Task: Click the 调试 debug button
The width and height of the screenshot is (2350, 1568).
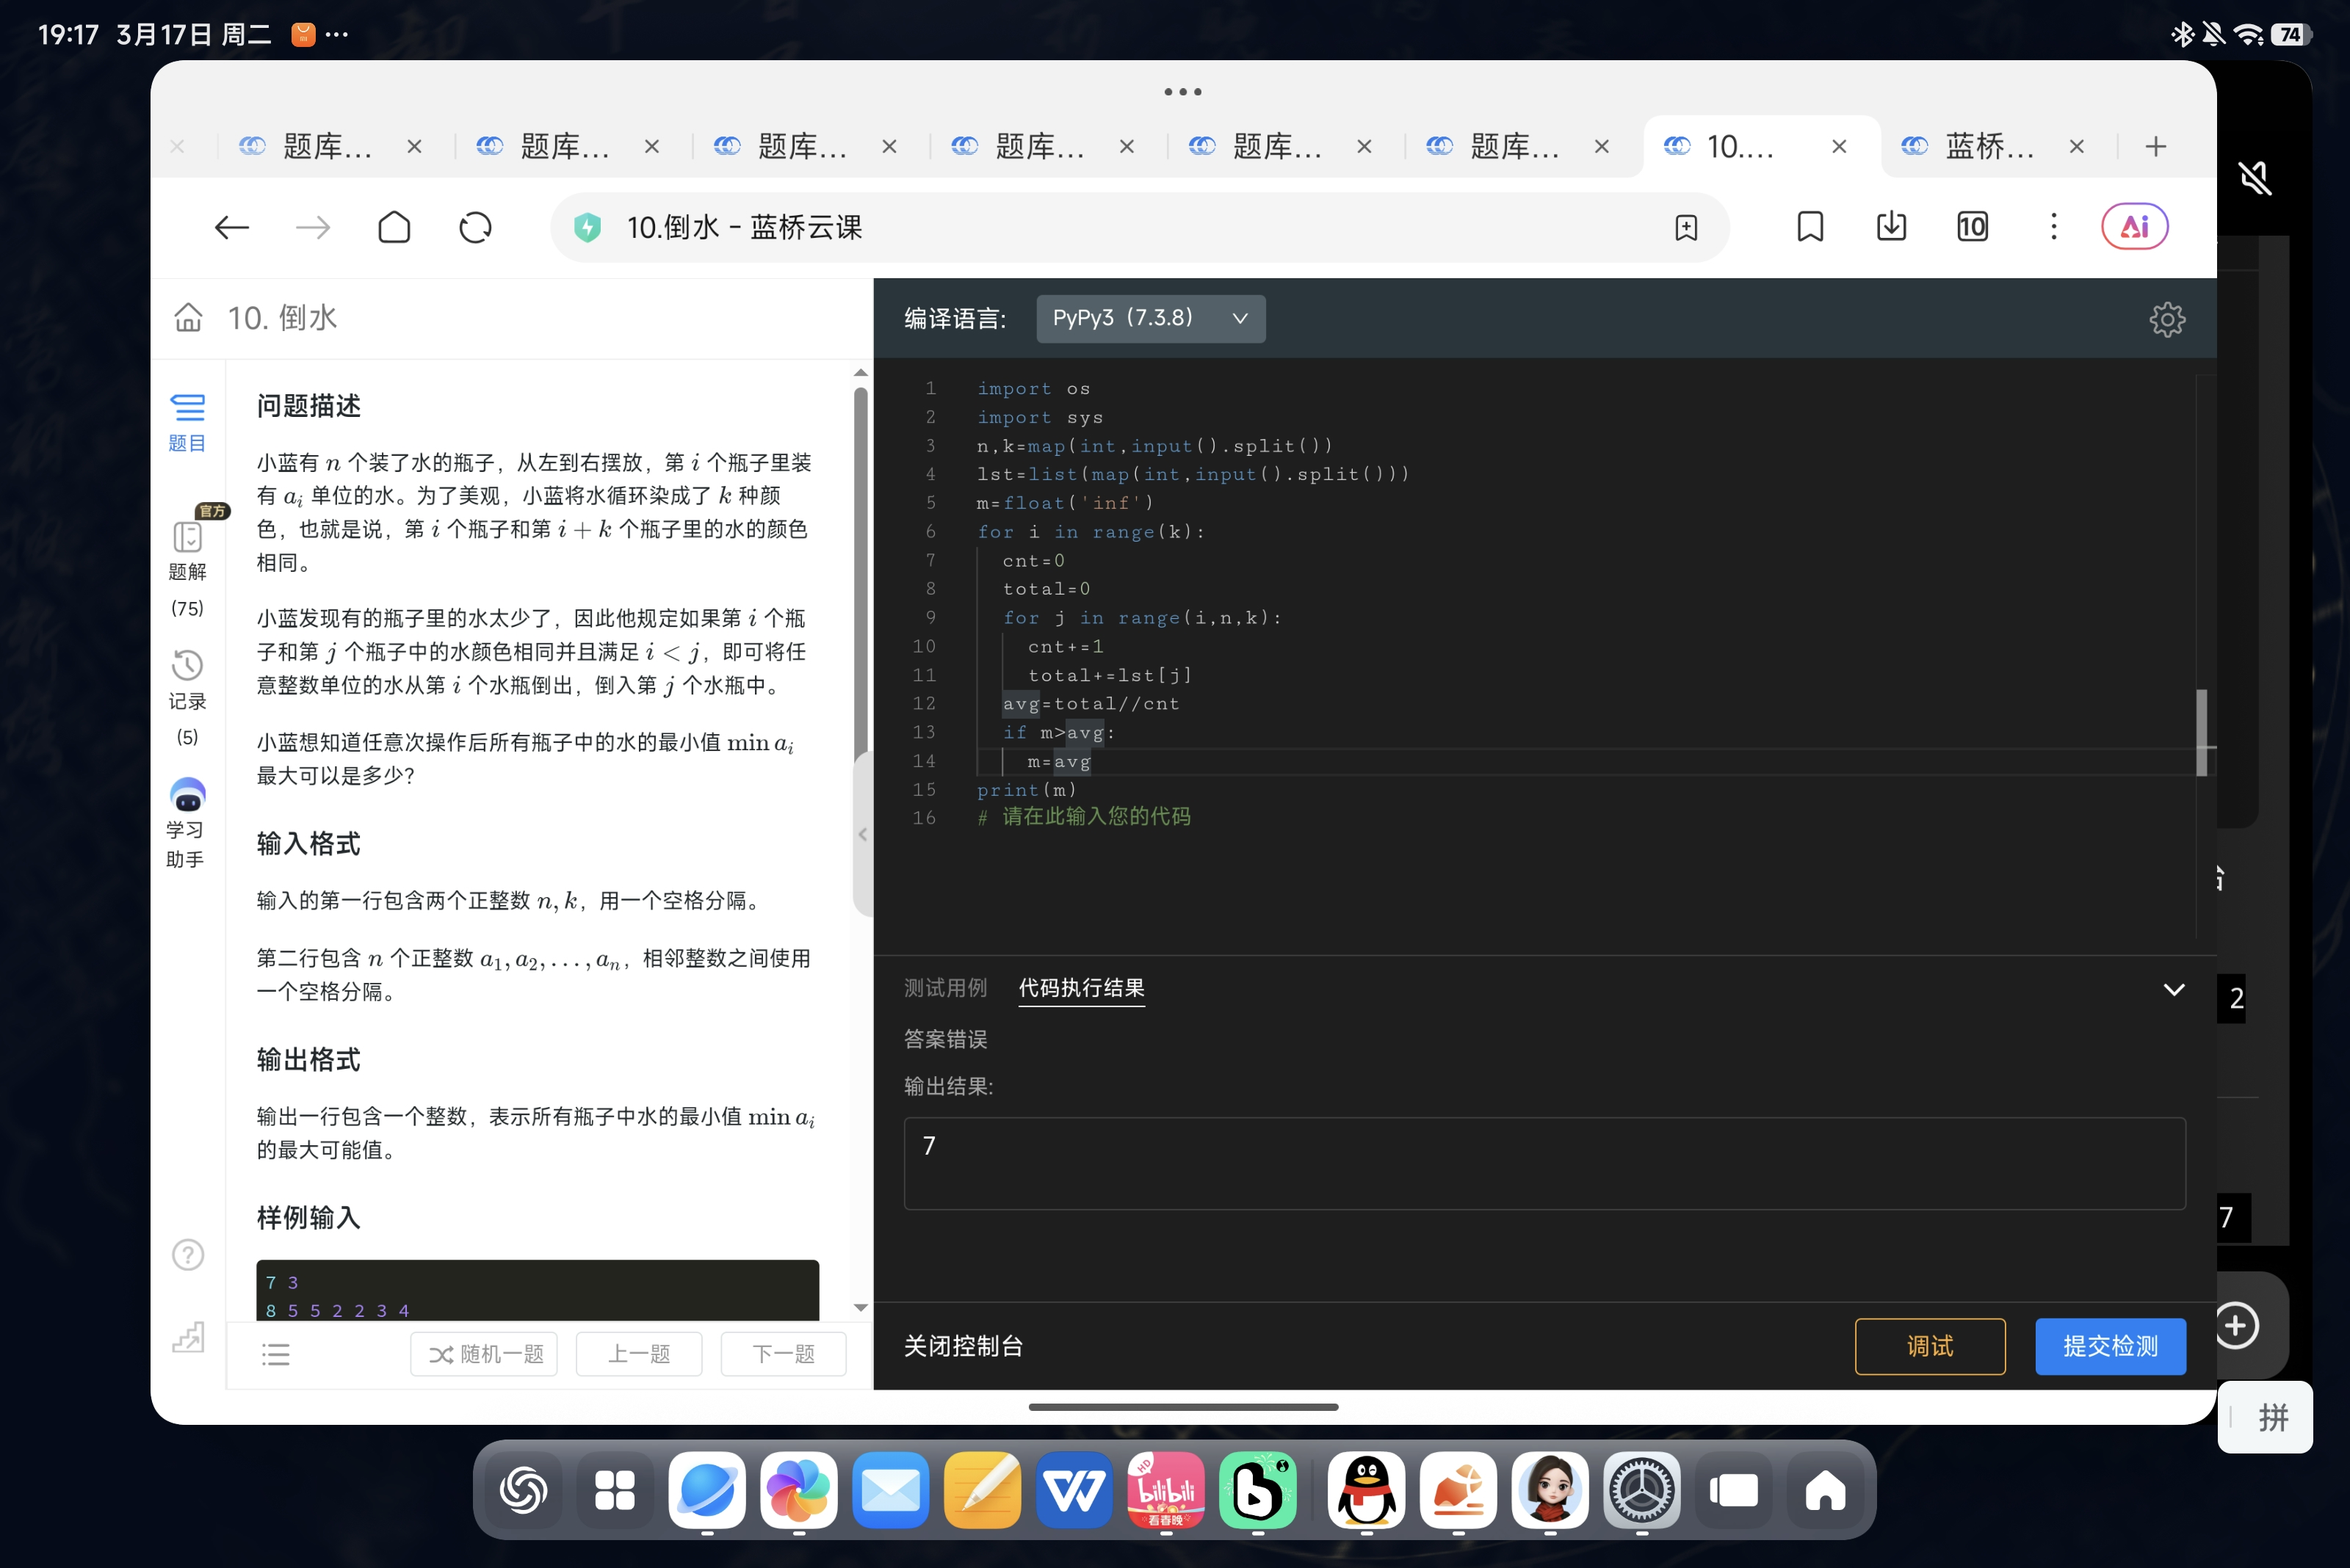Action: point(1928,1346)
